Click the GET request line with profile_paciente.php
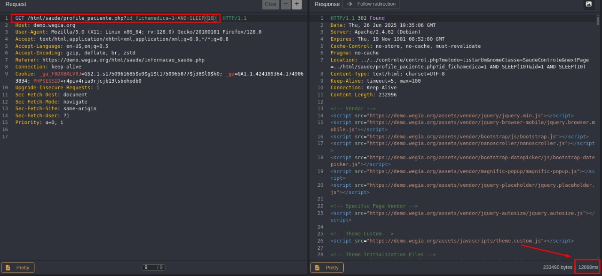The height and width of the screenshot is (276, 602). click(131, 18)
